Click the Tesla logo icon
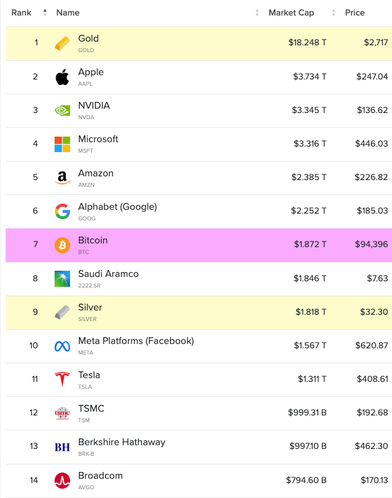Image resolution: width=392 pixels, height=498 pixels. click(62, 379)
